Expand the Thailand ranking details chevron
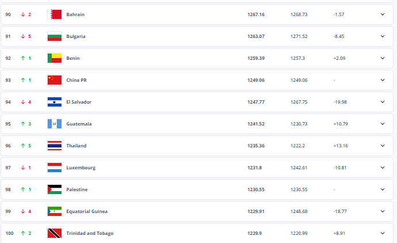Viewport: 397px width, 243px height. [x=383, y=146]
